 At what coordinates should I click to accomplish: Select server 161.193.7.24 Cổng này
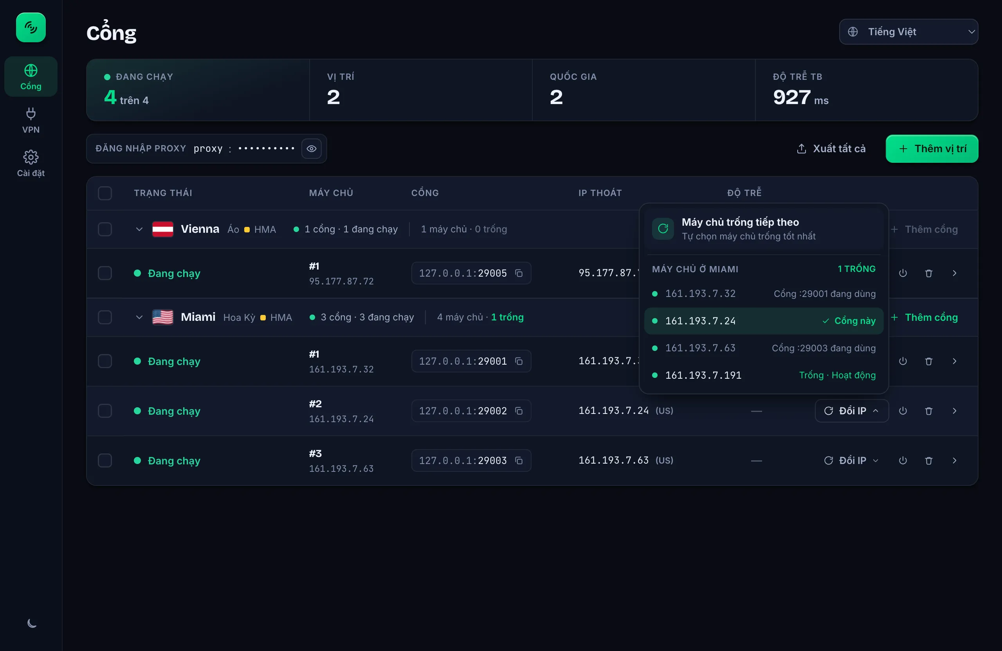[x=764, y=321]
